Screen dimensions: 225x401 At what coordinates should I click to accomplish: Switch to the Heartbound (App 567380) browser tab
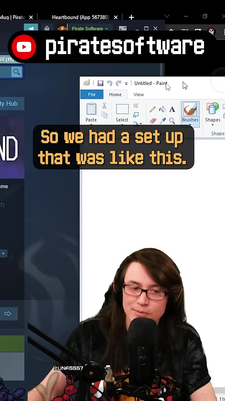[80, 17]
